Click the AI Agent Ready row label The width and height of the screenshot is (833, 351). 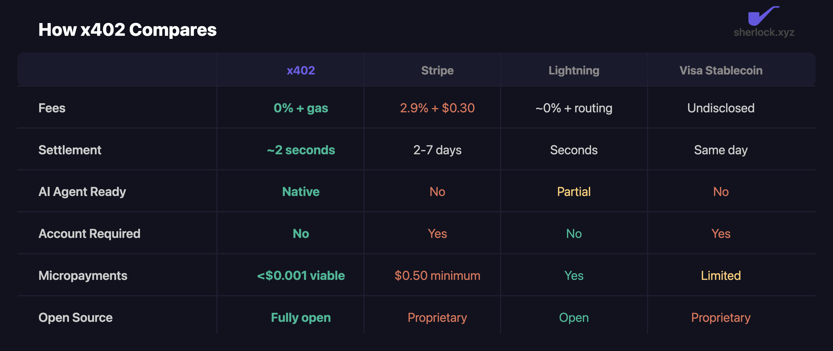coord(82,192)
